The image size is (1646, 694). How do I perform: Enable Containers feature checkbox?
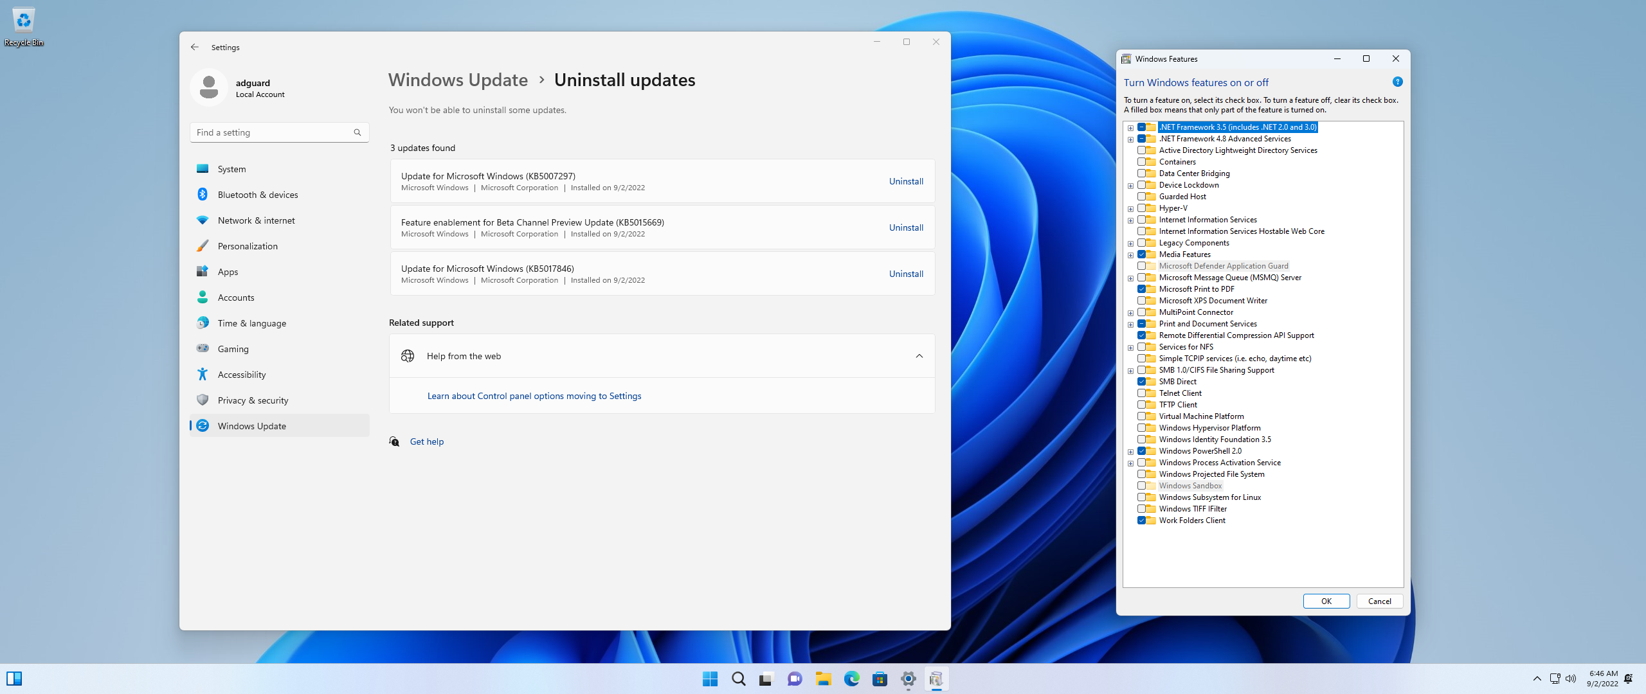[x=1141, y=162]
